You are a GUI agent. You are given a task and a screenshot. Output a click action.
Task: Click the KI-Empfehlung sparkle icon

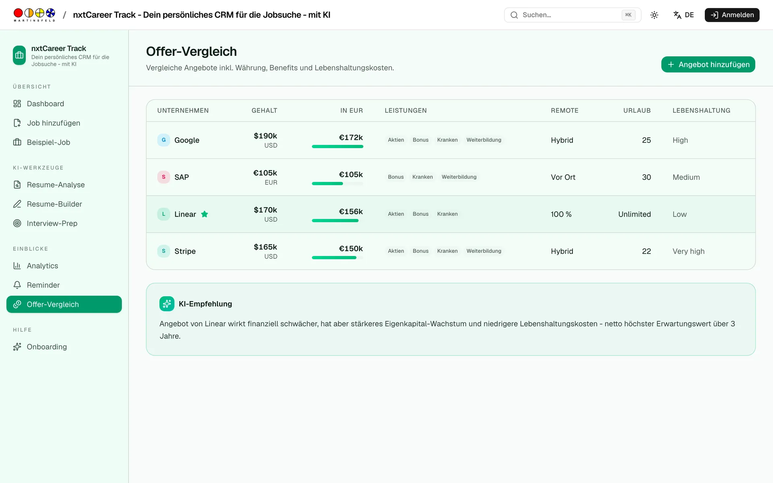click(167, 304)
